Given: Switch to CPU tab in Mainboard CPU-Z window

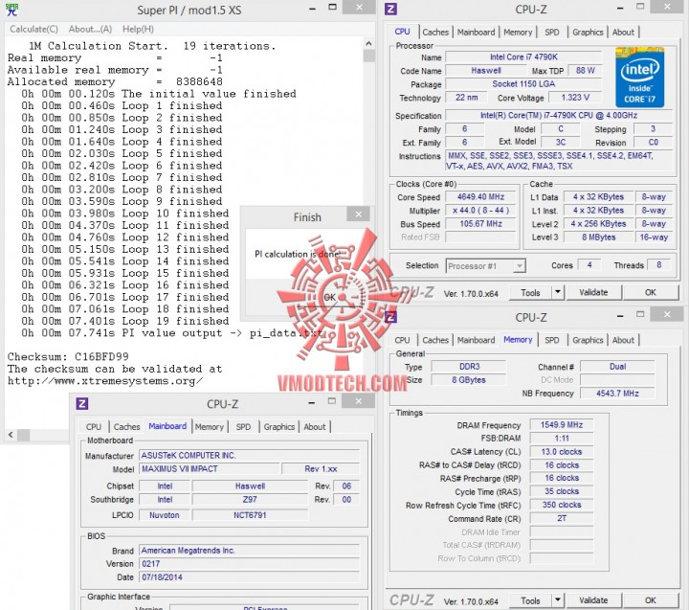Looking at the screenshot, I should point(94,426).
